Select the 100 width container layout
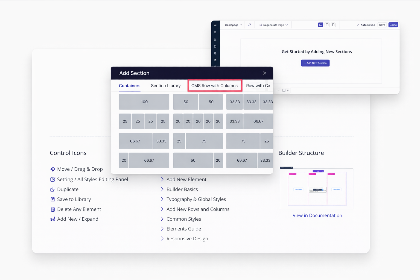This screenshot has height=280, width=420. (x=144, y=102)
